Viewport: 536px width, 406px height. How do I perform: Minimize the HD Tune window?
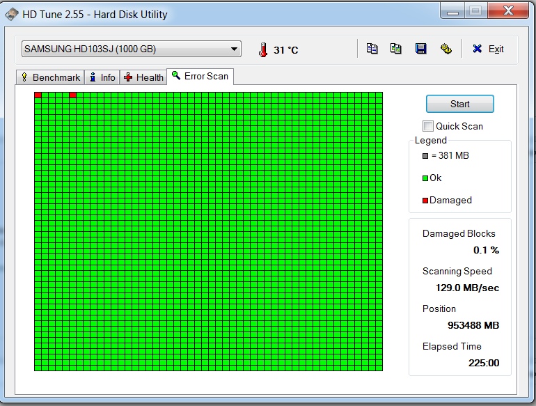(x=452, y=11)
